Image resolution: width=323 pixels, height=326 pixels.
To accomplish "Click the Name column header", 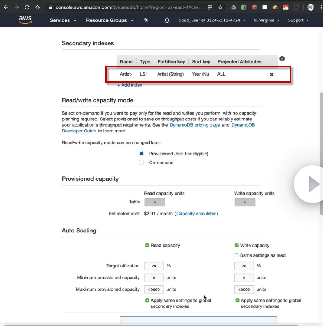I will click(x=126, y=62).
